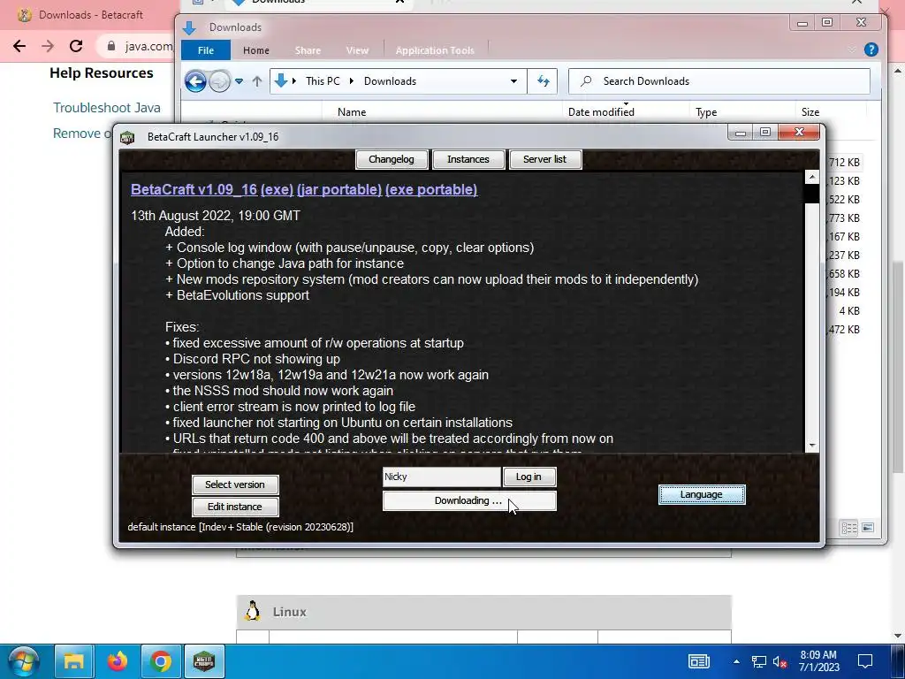The width and height of the screenshot is (905, 679).
Task: Open the Troubleshoot Java link
Action: [x=107, y=108]
